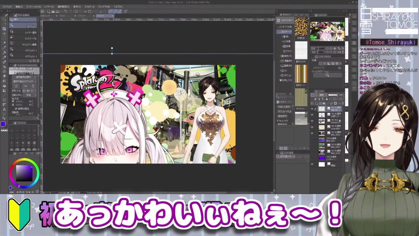Open the 選択範囲外操作 dropdown in Tool Property
This screenshot has width=419, height=236.
pyautogui.click(x=24, y=77)
